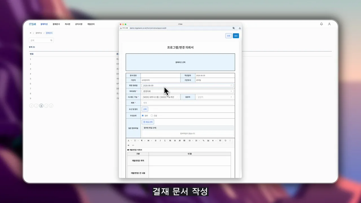Expand the ordered list dropdown in editor

tap(199, 140)
